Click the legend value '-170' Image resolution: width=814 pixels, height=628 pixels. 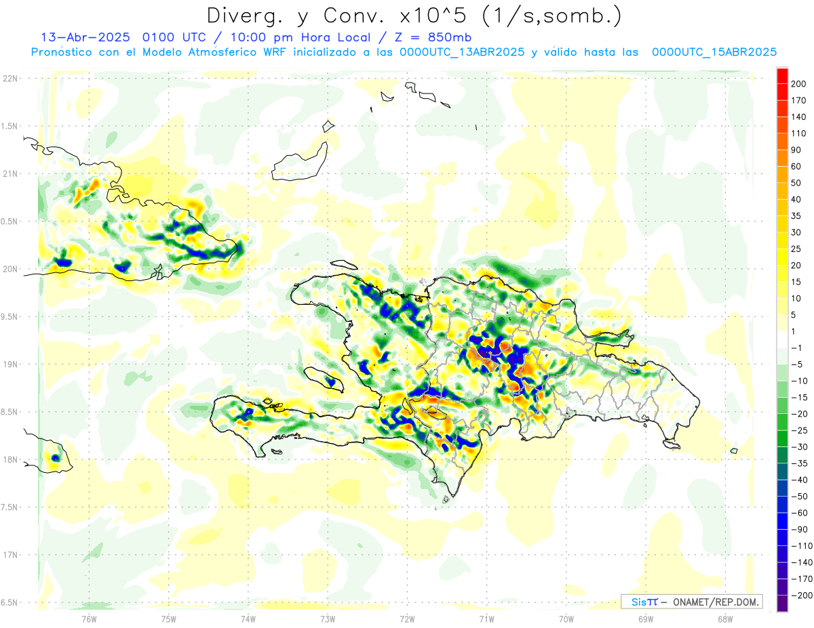800,579
